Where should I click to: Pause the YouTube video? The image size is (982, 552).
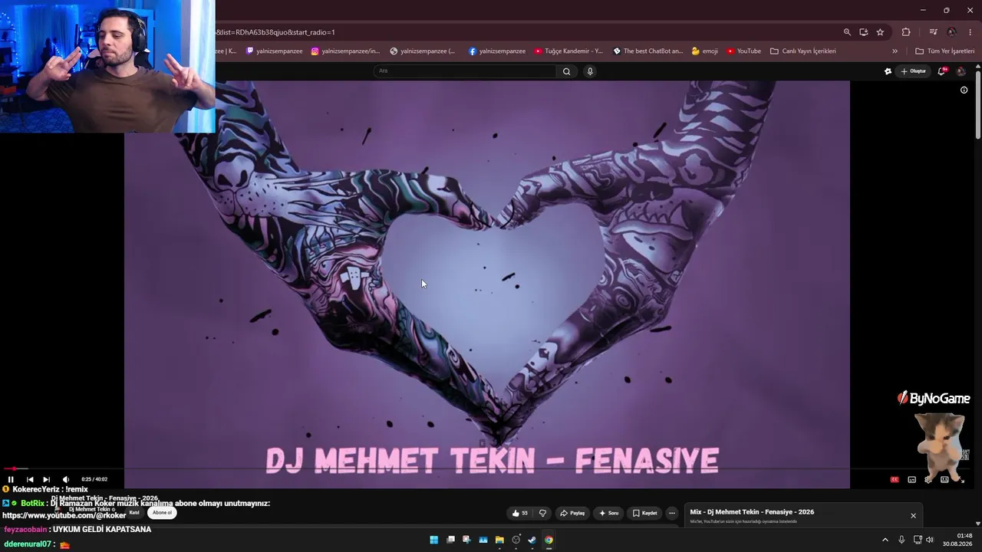point(11,479)
